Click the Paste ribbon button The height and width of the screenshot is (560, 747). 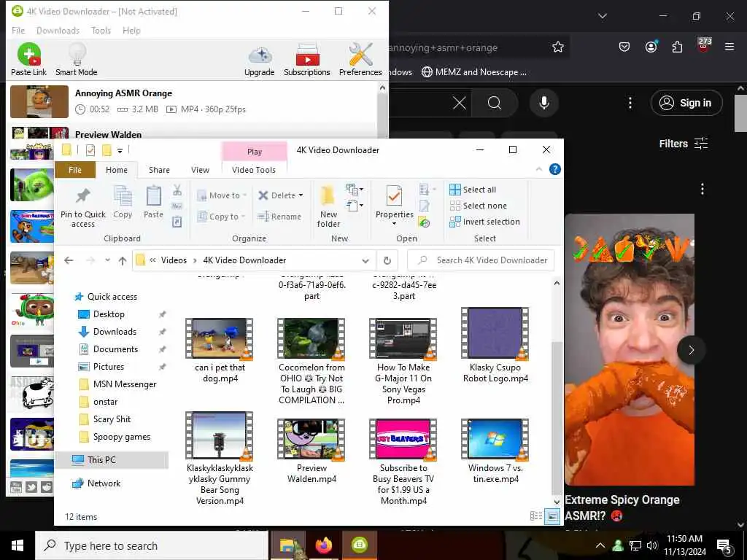pyautogui.click(x=153, y=203)
